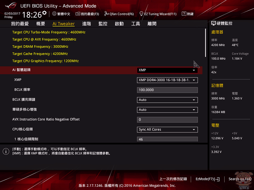
Task: Click +12V reading 12.096 V
Action: (x=217, y=138)
